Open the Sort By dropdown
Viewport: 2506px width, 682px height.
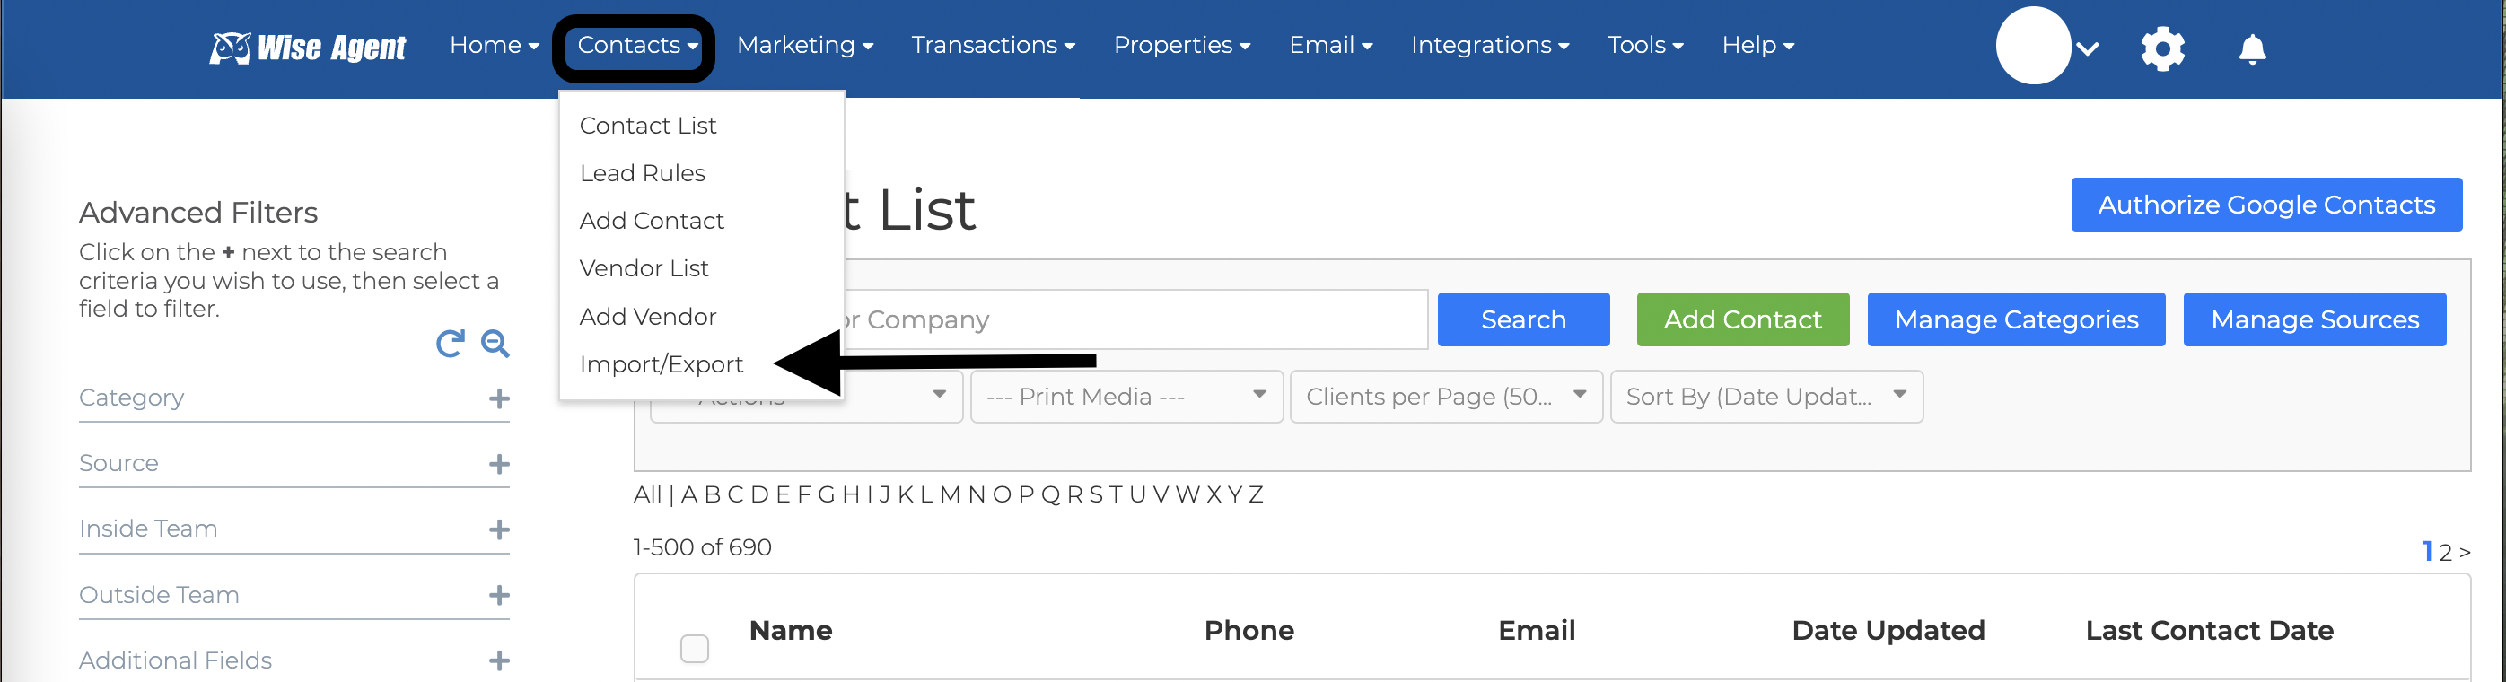[1765, 397]
